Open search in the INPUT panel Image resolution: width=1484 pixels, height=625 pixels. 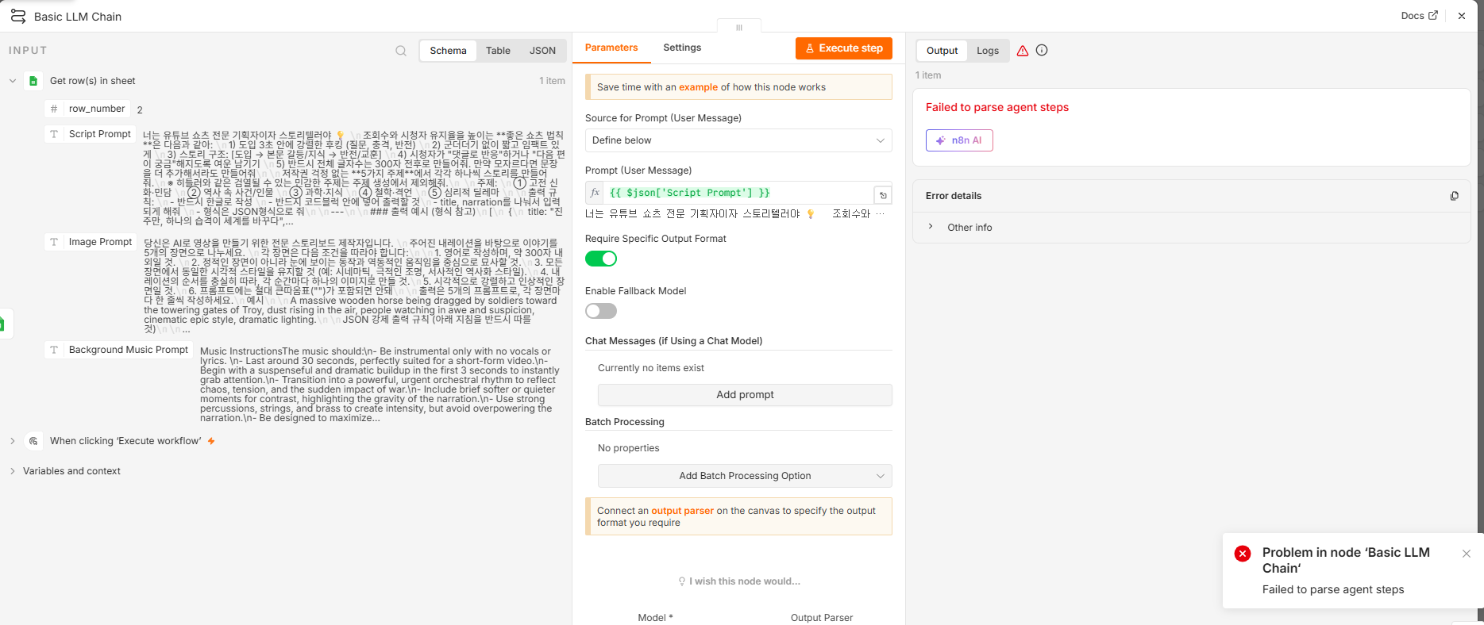pos(401,51)
